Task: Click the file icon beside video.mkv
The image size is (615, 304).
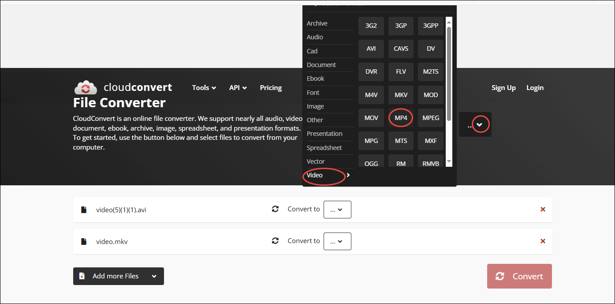Action: [84, 241]
